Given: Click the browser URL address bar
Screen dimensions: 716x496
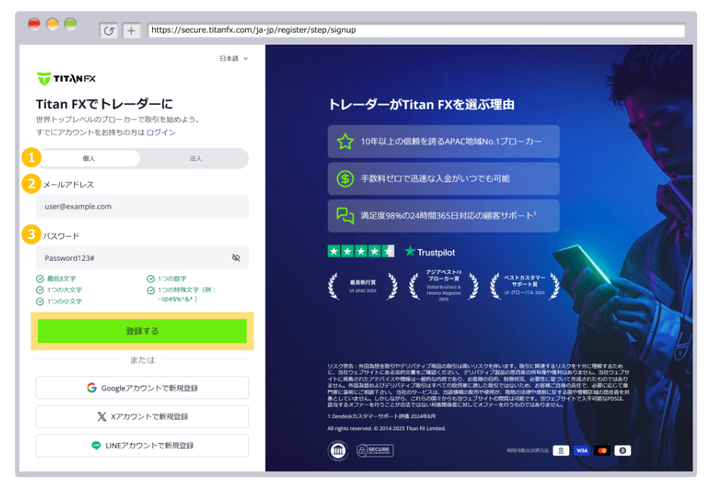Looking at the screenshot, I should tap(416, 30).
